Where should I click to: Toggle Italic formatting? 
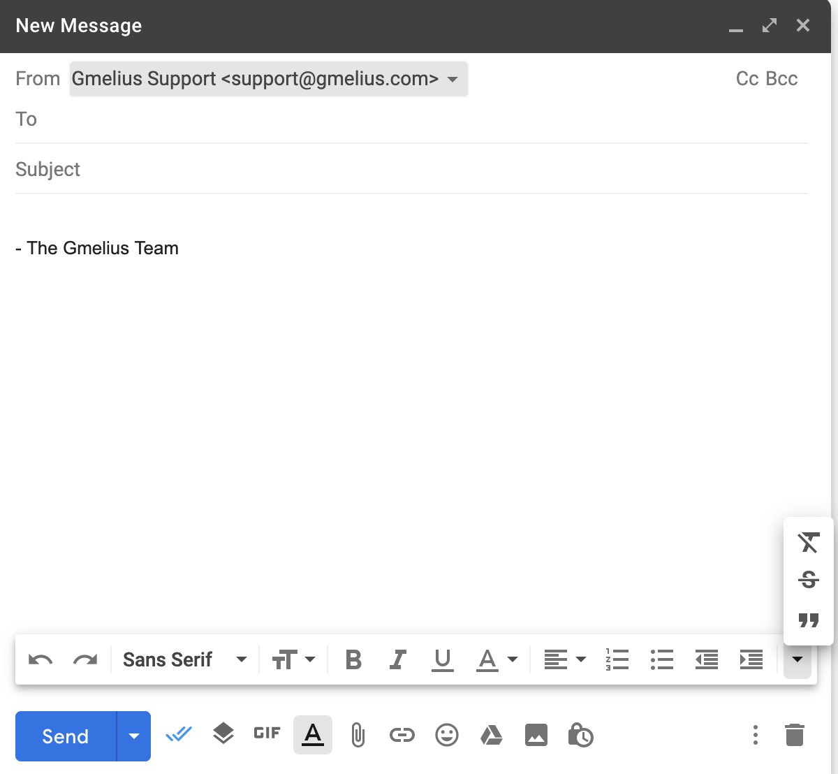point(398,659)
